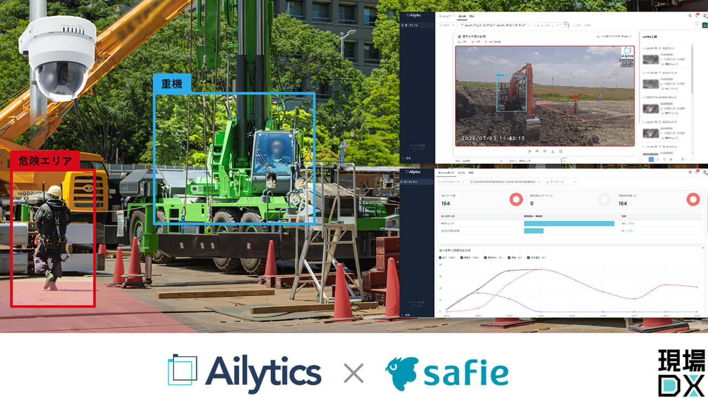This screenshot has height=398, width=708.
Task: Open ガーディアン in dashboard window sidebar
Action: click(x=417, y=182)
